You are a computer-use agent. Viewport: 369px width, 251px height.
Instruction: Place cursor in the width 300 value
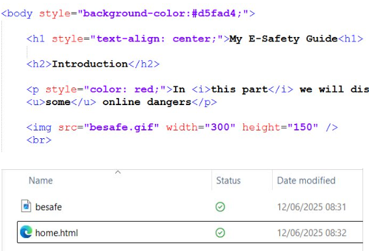(220, 127)
